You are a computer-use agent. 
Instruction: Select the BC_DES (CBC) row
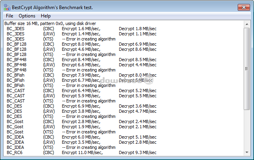click(82, 106)
